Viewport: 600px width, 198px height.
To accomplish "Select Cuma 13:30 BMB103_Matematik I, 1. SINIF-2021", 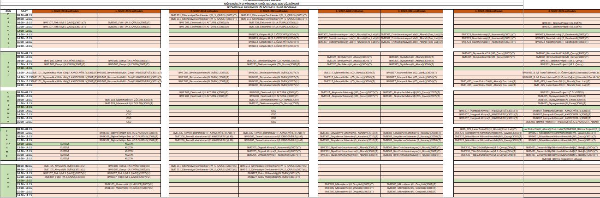I will [129, 184].
